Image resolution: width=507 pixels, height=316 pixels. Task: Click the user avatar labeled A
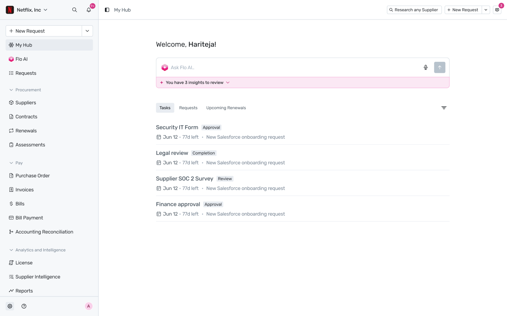pos(88,306)
